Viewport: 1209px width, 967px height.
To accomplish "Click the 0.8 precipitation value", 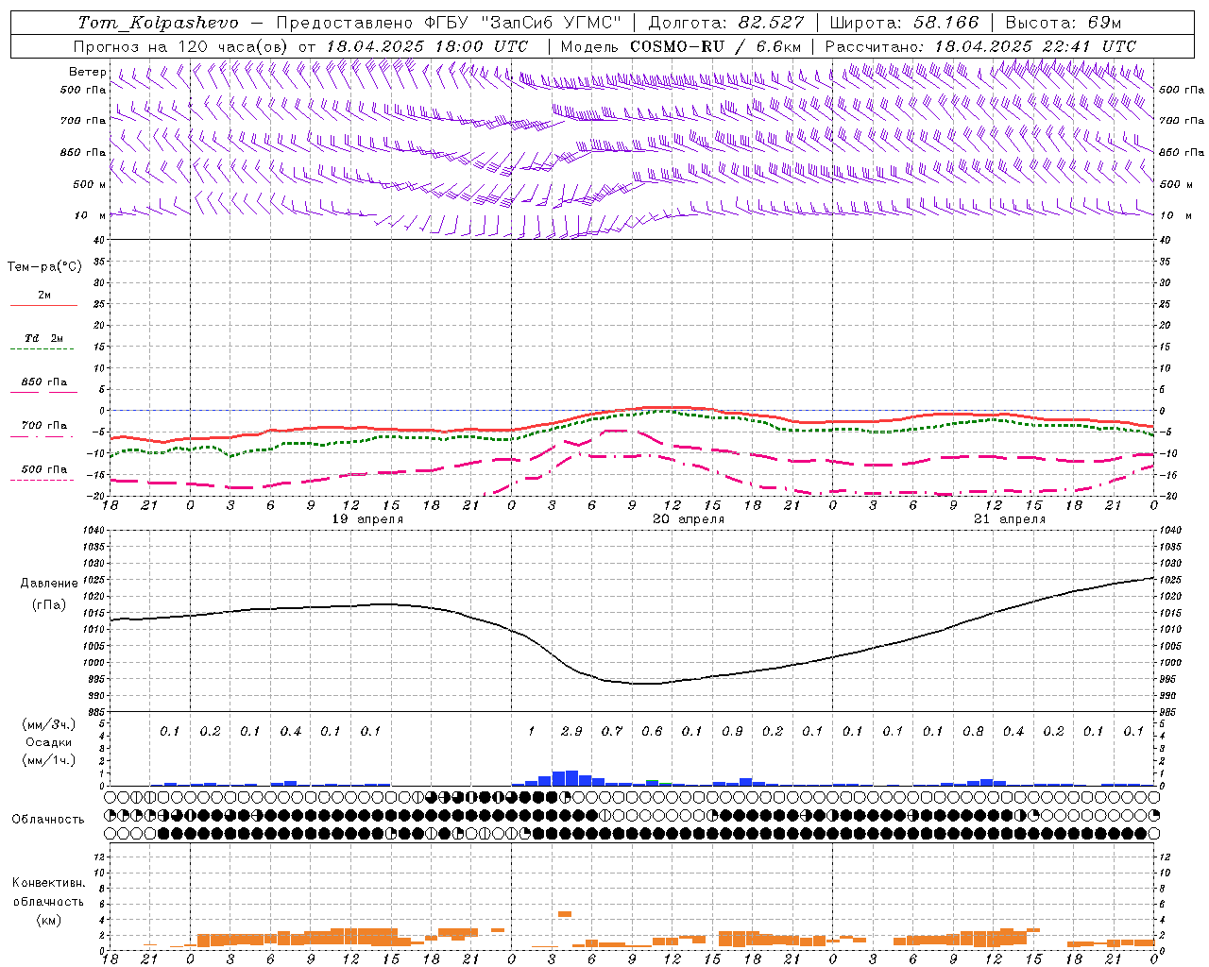I will (x=973, y=731).
